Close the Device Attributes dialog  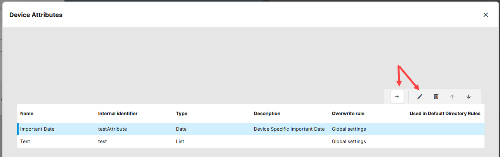click(486, 15)
